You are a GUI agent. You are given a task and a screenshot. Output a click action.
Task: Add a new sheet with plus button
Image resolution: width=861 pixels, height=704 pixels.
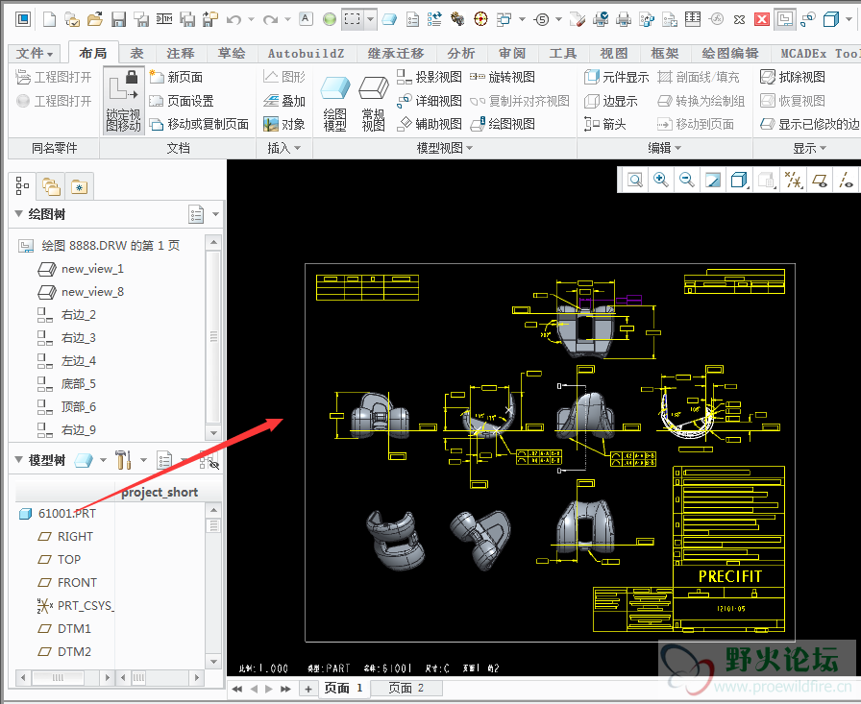308,689
